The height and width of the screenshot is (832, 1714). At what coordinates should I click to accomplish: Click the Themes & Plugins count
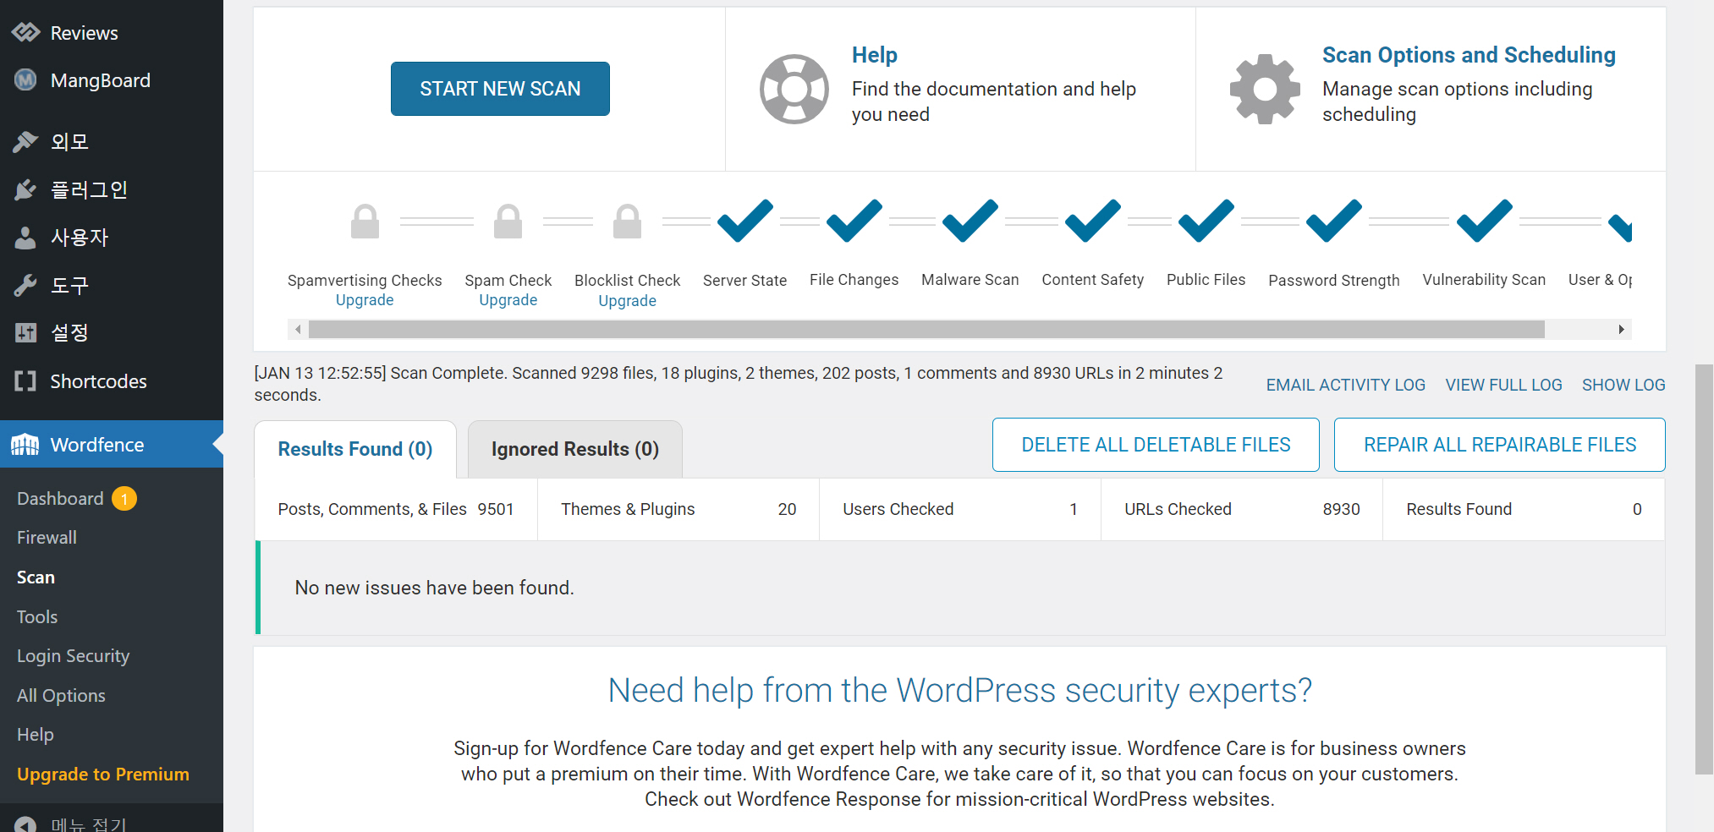click(x=787, y=509)
